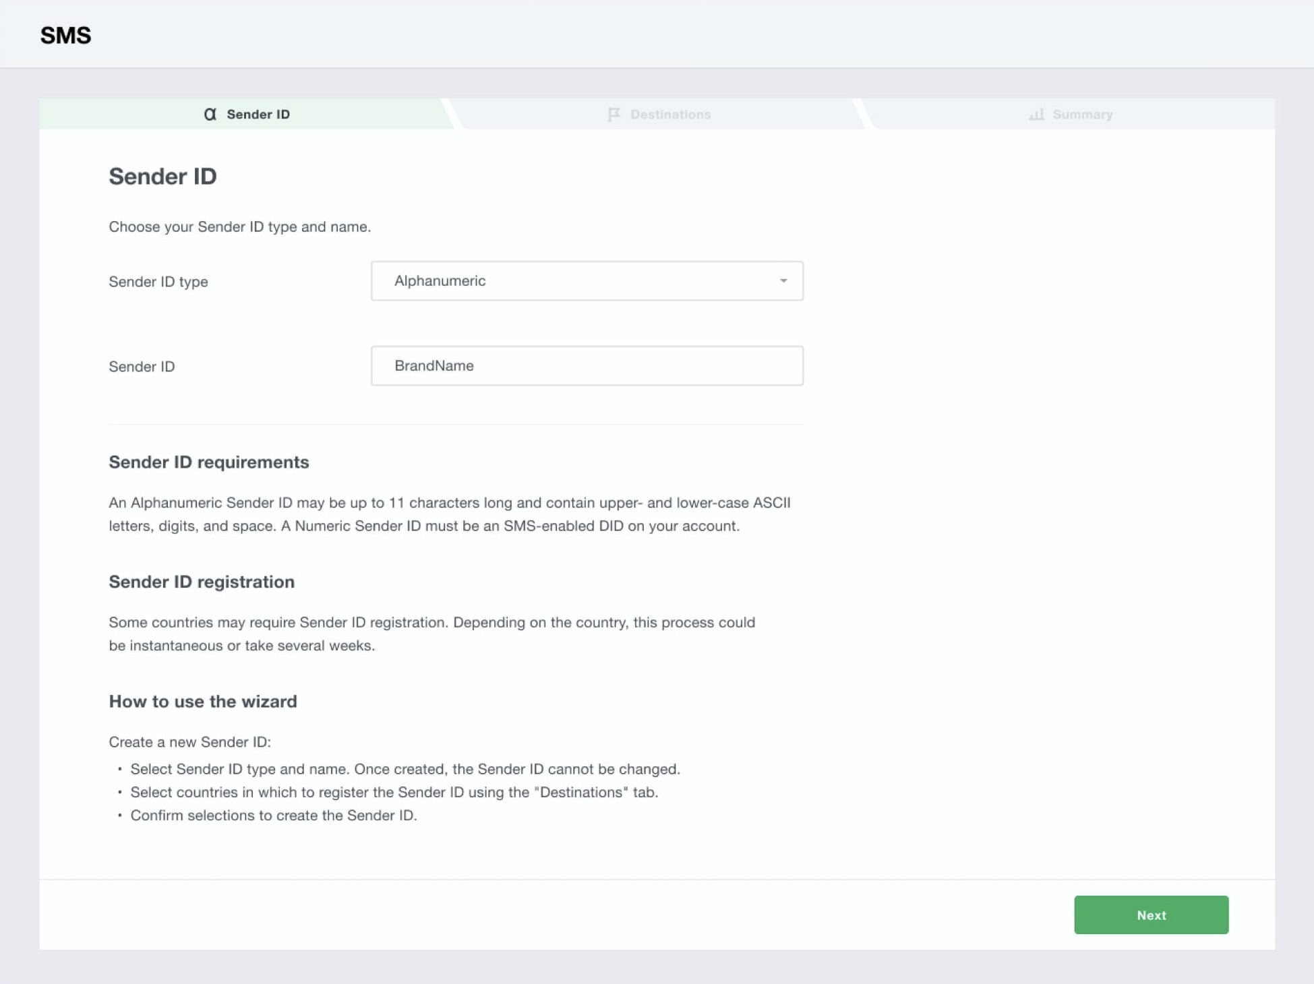Click the 'Sender ID type' field label
Screen dimensions: 1314x984
point(158,282)
